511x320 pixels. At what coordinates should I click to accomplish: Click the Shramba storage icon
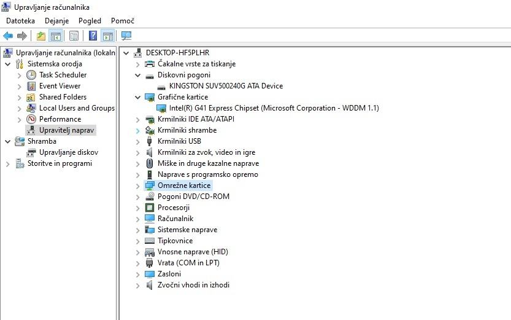coord(20,141)
